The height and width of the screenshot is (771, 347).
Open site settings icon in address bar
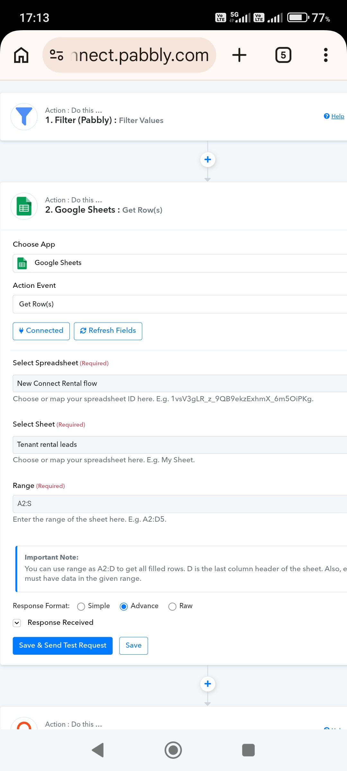point(57,55)
